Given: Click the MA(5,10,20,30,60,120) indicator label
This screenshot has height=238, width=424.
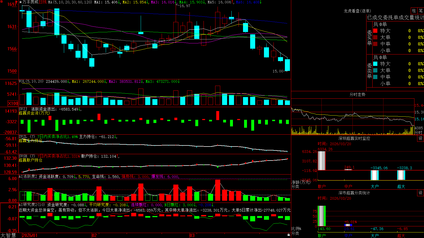Looking at the screenshot, I should pyautogui.click(x=70, y=2).
